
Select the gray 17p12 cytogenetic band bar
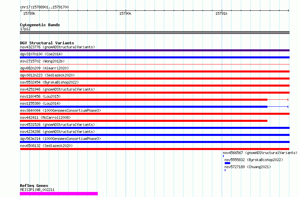pyautogui.click(x=155, y=33)
